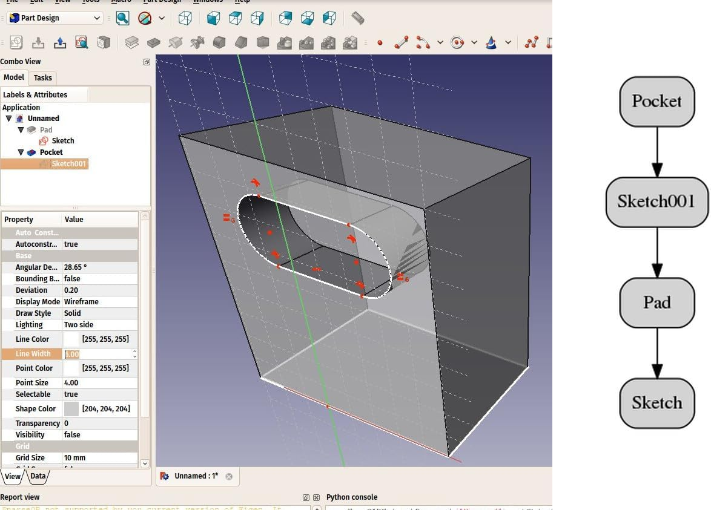Select the Pocket tool in the toolbar

pos(153,42)
